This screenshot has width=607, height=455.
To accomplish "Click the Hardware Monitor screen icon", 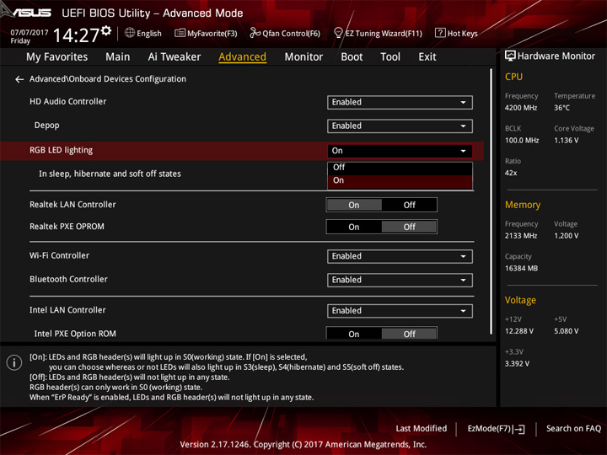I will coord(510,56).
